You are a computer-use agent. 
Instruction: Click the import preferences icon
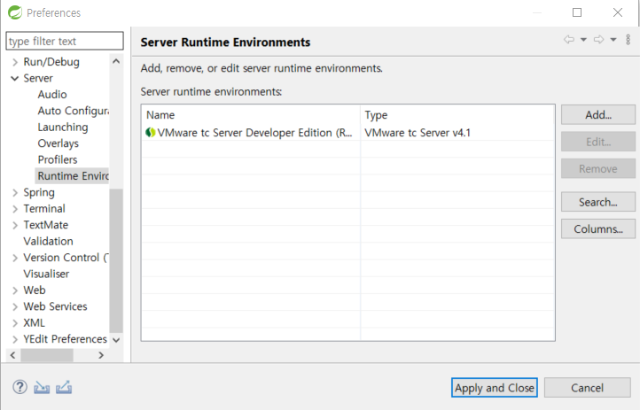coord(42,387)
